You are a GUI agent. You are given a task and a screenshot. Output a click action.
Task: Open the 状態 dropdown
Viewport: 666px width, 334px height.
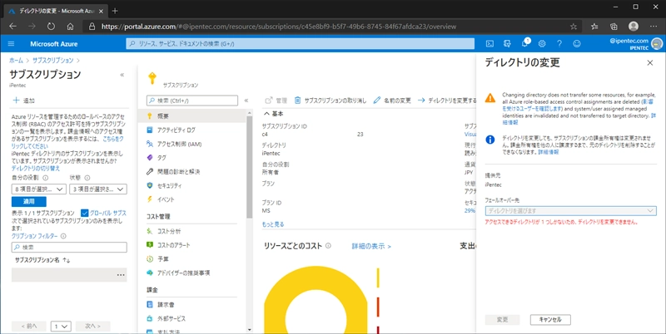[97, 189]
